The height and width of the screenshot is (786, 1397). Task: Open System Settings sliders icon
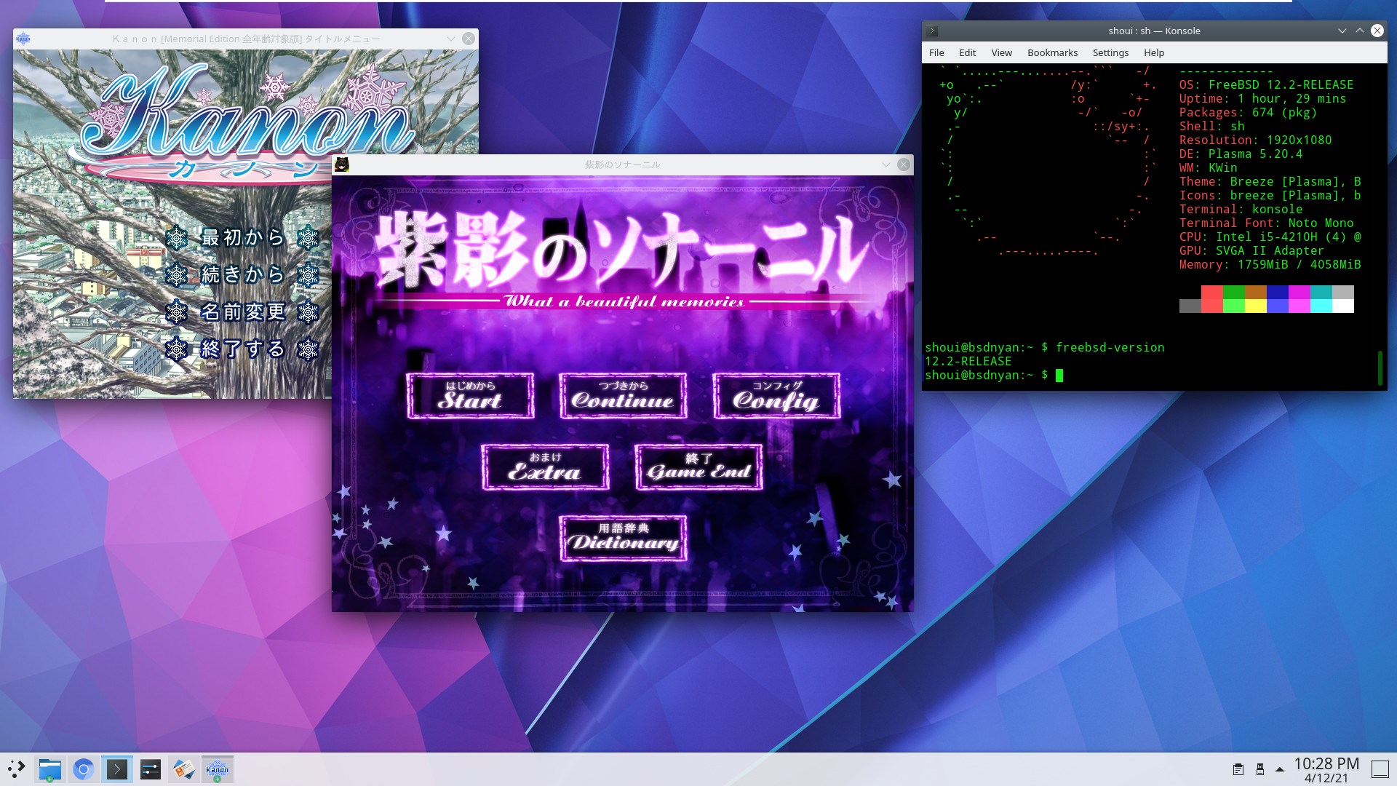[150, 769]
